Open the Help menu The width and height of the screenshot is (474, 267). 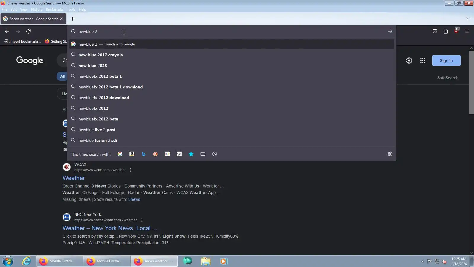(x=82, y=9)
